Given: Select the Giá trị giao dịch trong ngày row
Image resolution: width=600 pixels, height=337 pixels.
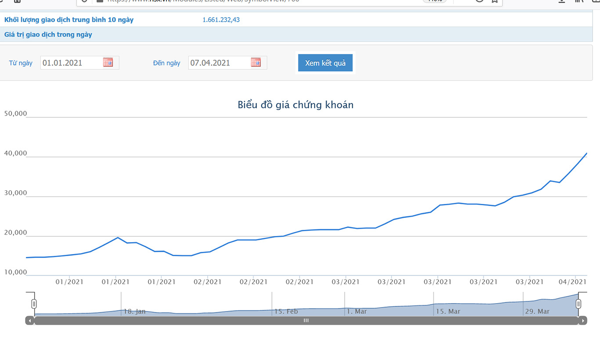Looking at the screenshot, I should [48, 34].
